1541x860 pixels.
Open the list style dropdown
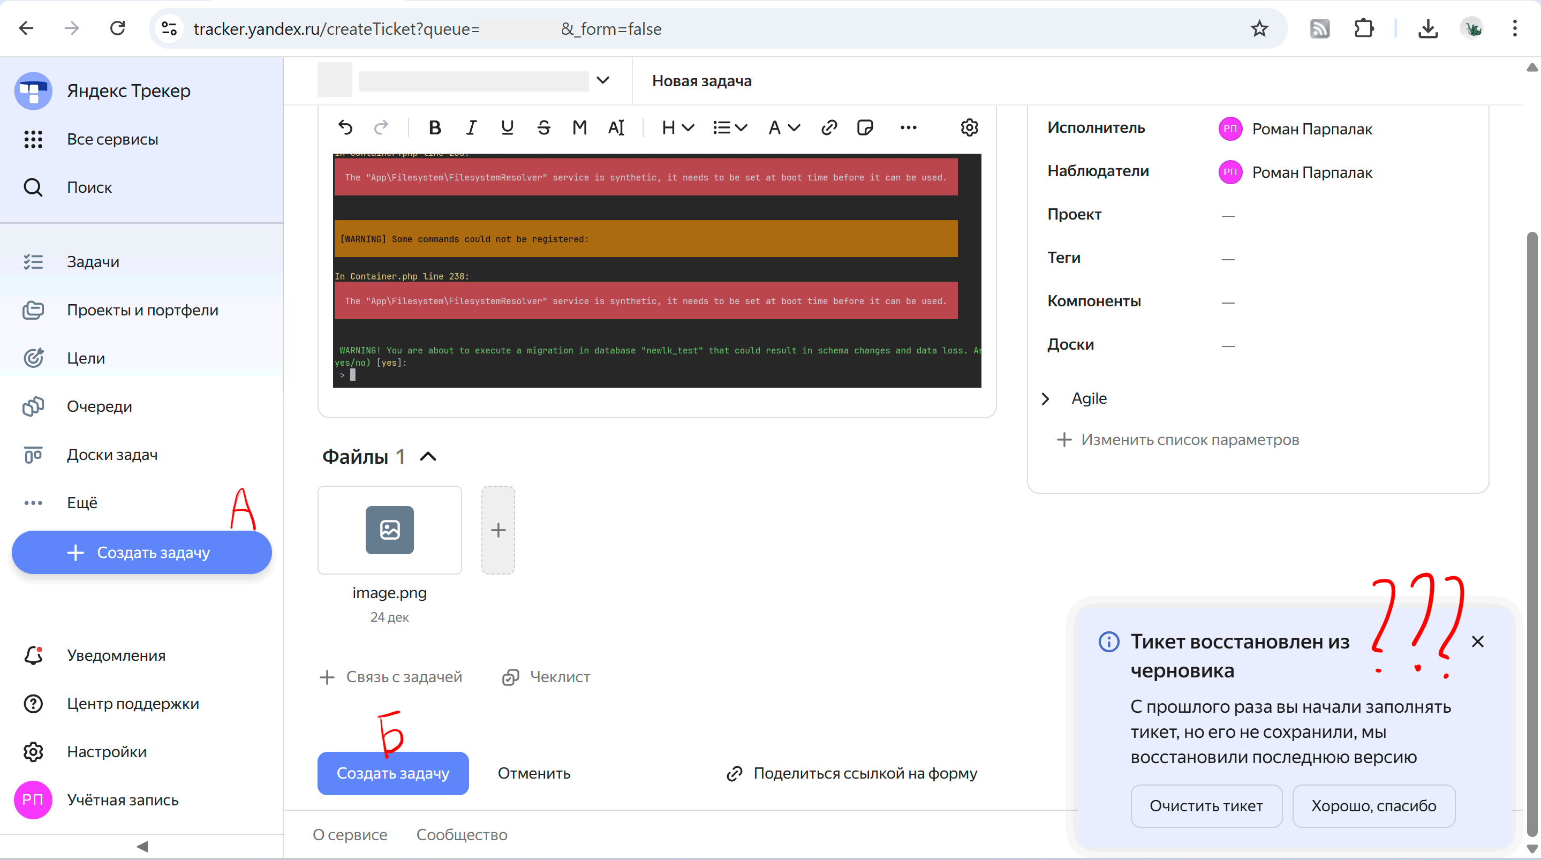pyautogui.click(x=730, y=127)
